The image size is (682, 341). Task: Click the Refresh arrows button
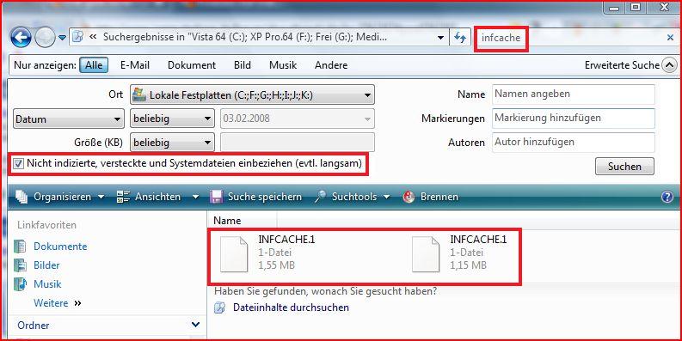[460, 38]
